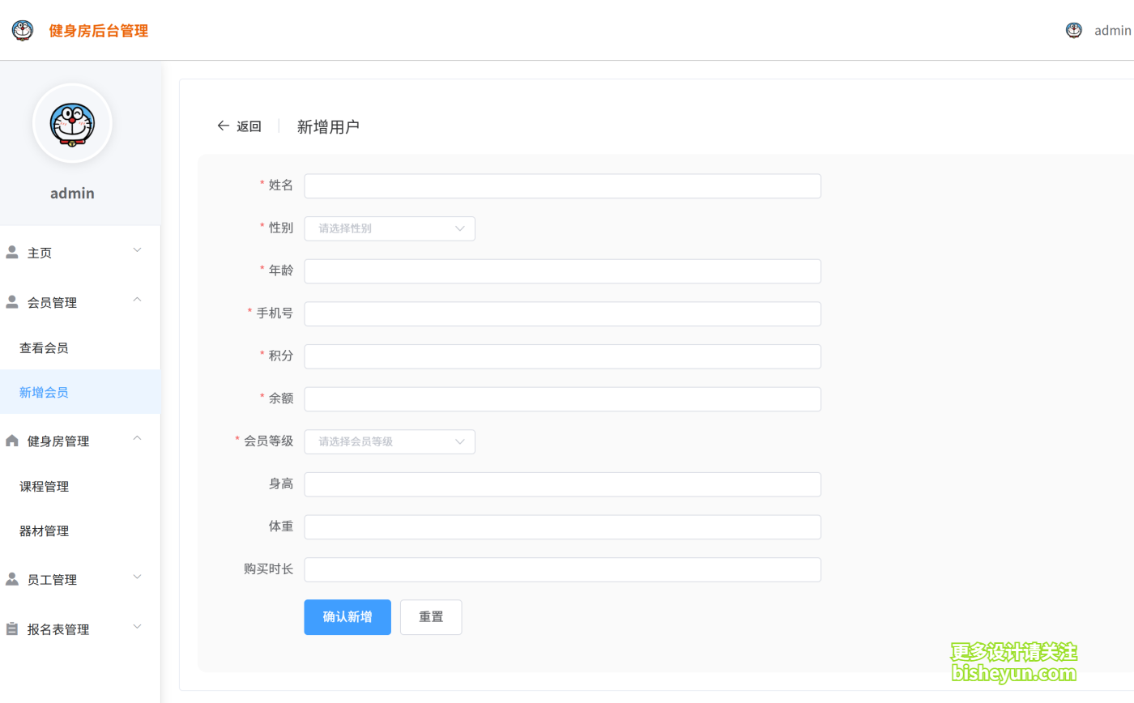Open the 请选择会员等级 membership level dropdown

(389, 441)
